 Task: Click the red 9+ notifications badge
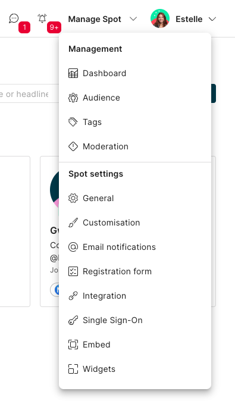[x=54, y=27]
